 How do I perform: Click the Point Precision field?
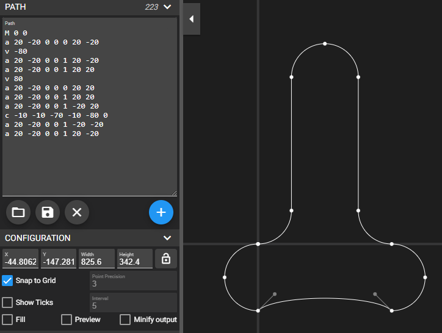click(133, 281)
